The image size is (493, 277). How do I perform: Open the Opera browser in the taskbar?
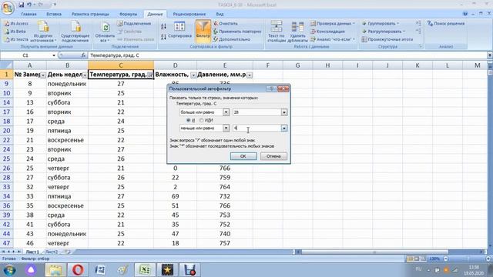pyautogui.click(x=78, y=269)
